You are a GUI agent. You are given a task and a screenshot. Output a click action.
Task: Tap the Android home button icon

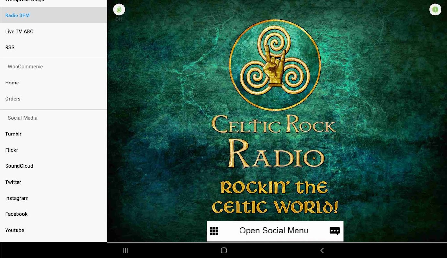pos(224,250)
